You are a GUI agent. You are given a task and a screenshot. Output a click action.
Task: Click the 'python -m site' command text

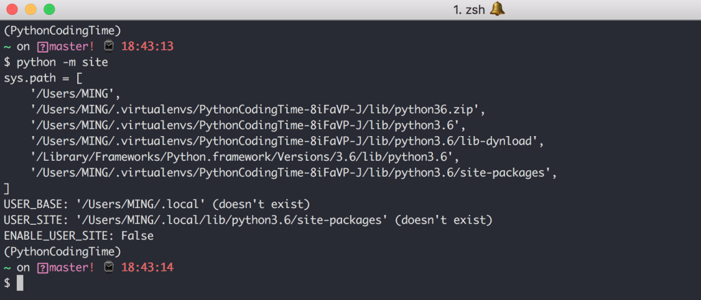pyautogui.click(x=62, y=62)
